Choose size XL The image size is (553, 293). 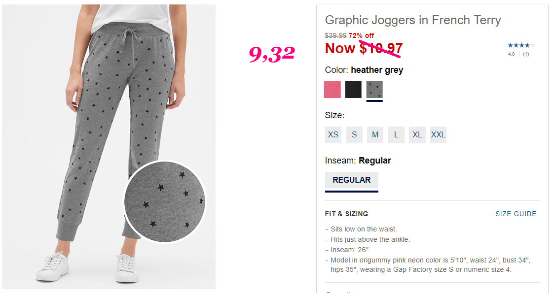tap(417, 135)
